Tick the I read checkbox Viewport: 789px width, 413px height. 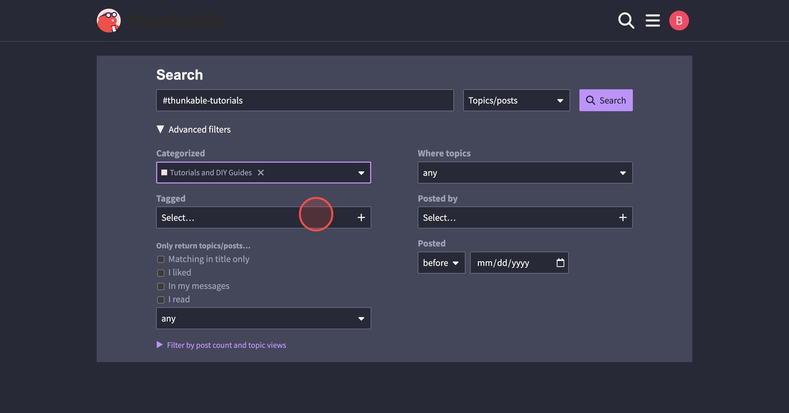pyautogui.click(x=161, y=300)
